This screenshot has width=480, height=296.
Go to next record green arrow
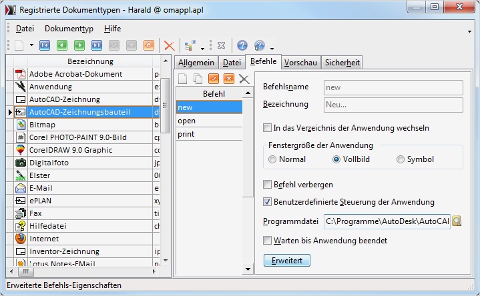(x=79, y=45)
